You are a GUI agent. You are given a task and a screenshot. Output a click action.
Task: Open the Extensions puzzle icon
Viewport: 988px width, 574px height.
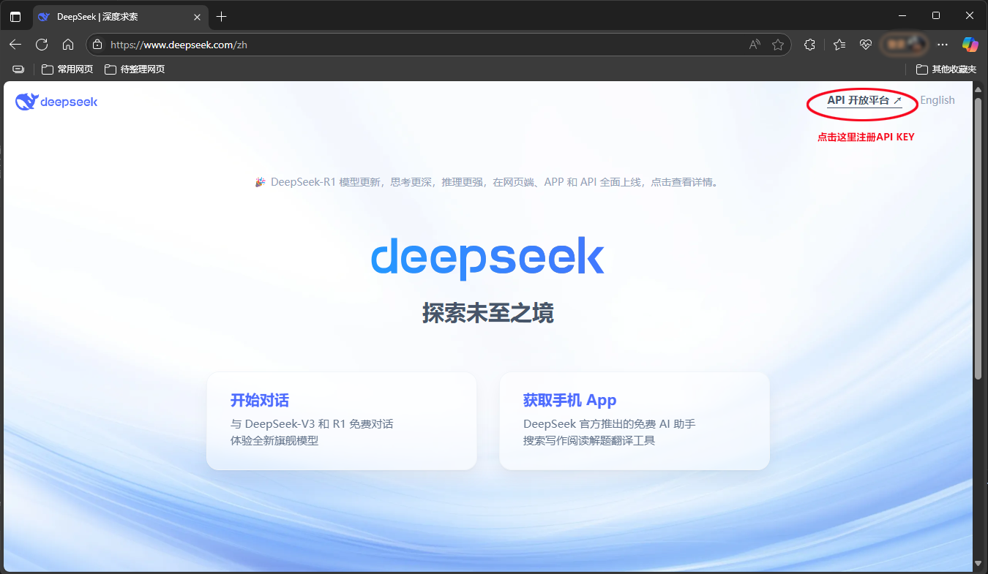coord(809,45)
